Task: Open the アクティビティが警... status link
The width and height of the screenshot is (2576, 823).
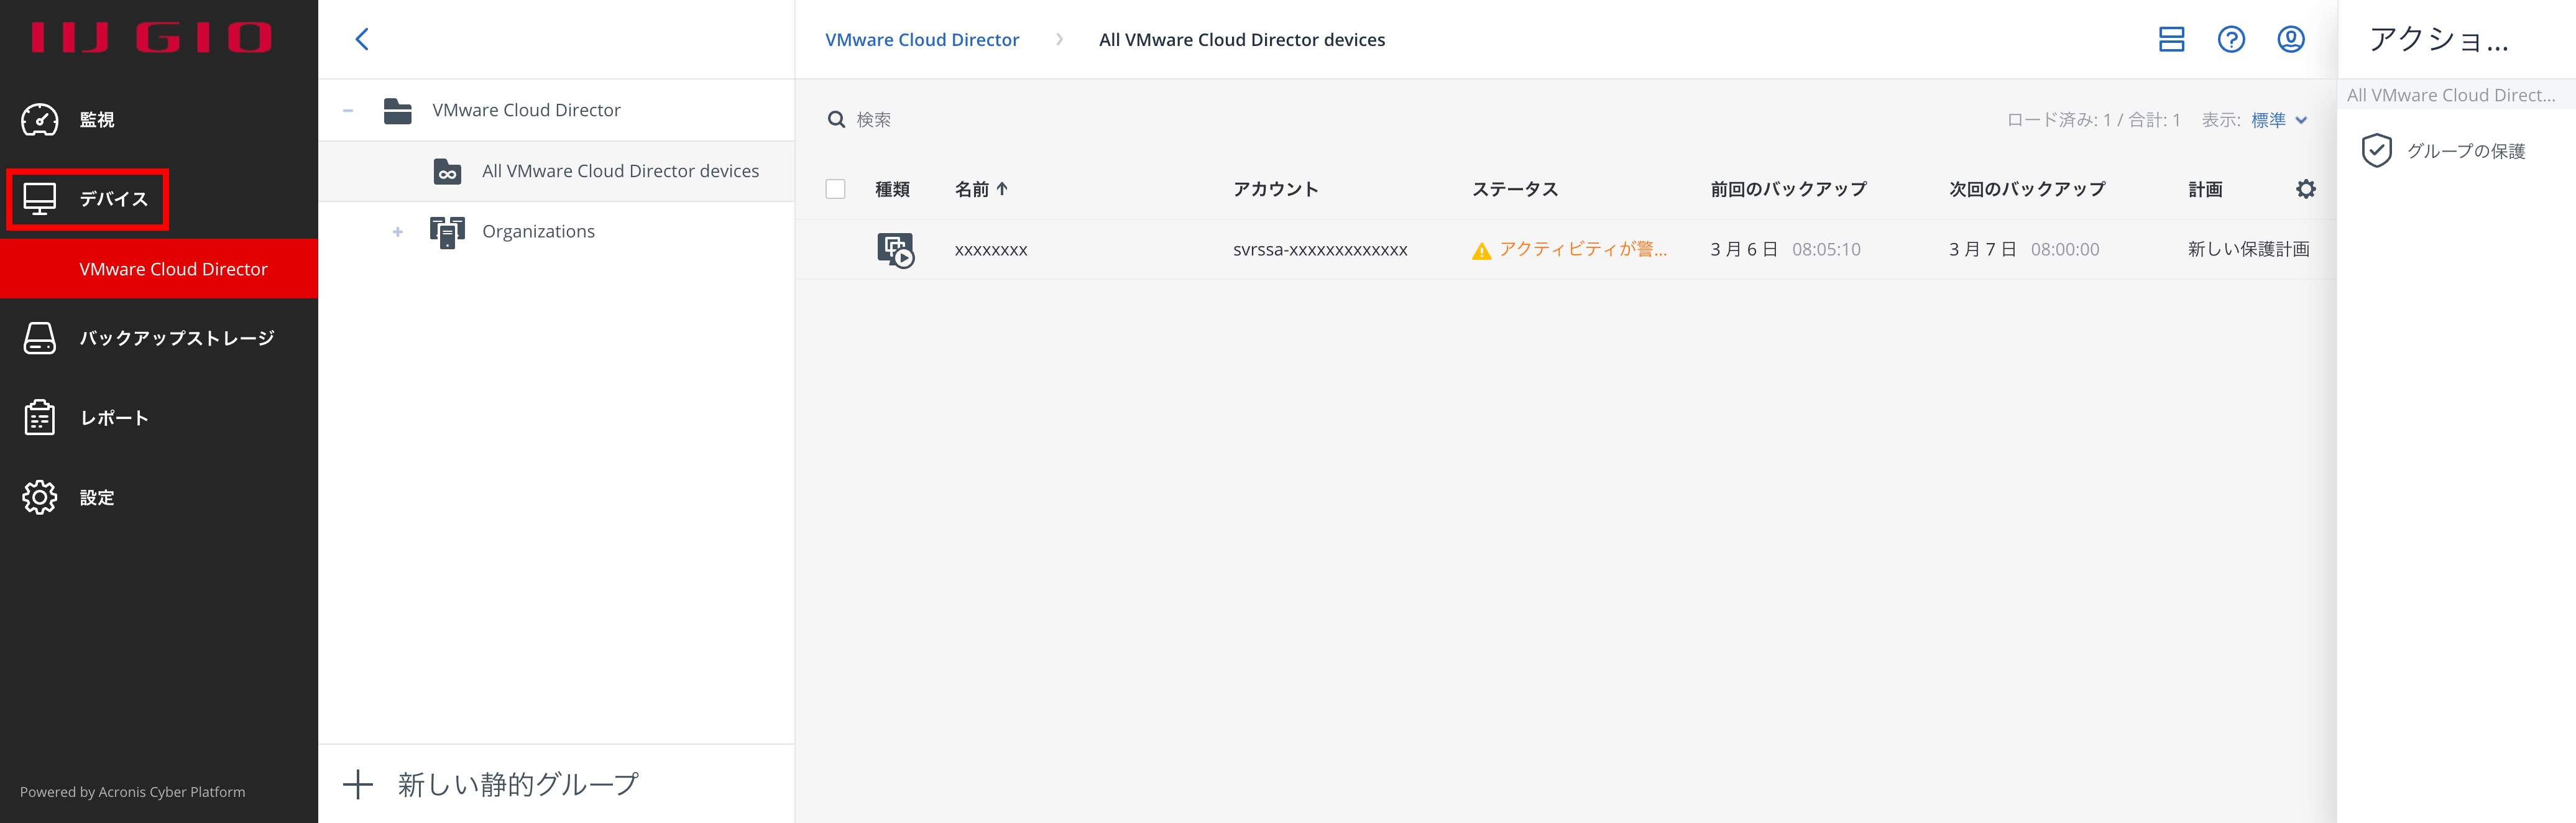Action: 1582,249
